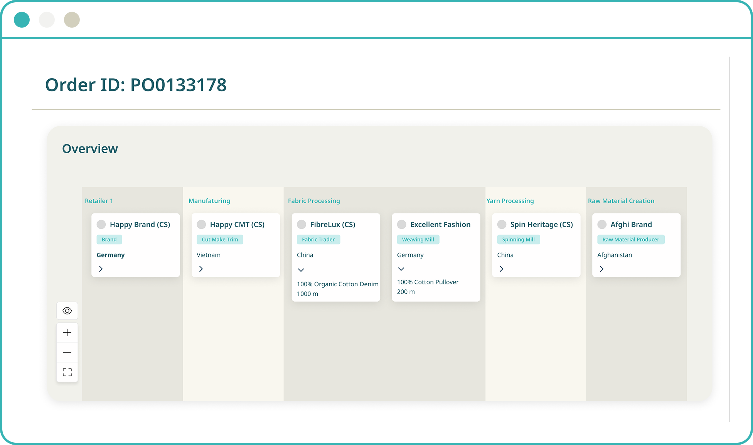Click the status circle on Excellent Fashion
This screenshot has width=753, height=445.
coord(402,225)
